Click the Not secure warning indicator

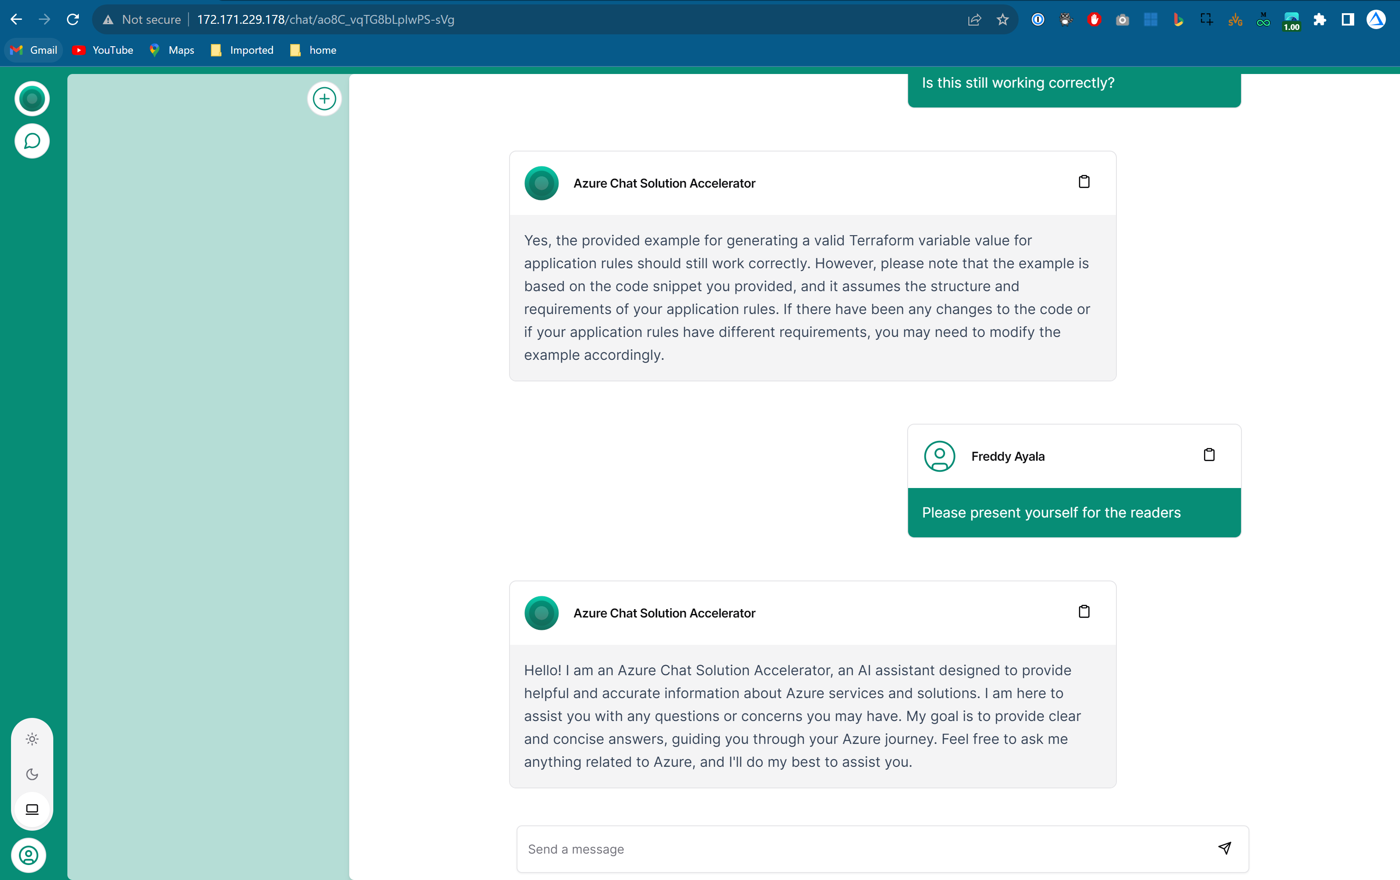pyautogui.click(x=142, y=19)
